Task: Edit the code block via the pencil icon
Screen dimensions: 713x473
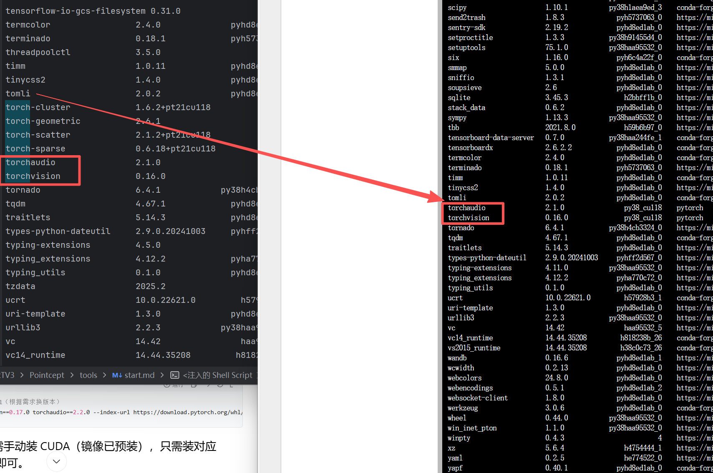Action: pos(208,385)
